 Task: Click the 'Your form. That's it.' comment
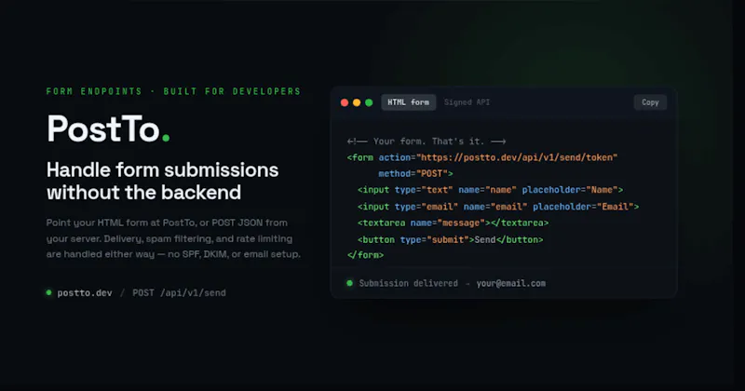pyautogui.click(x=427, y=142)
